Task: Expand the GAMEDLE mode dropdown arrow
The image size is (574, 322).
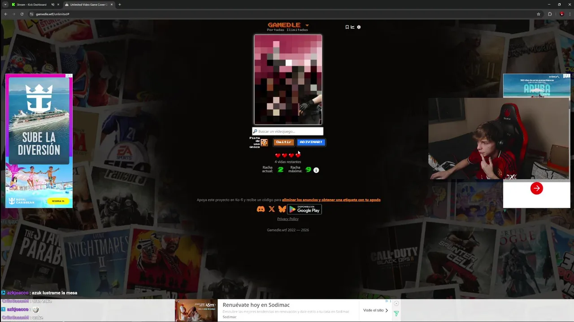Action: [x=307, y=25]
